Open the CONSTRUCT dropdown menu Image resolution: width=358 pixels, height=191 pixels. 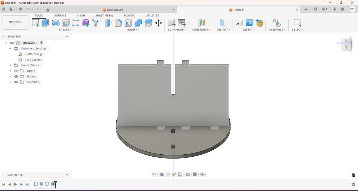tap(201, 30)
